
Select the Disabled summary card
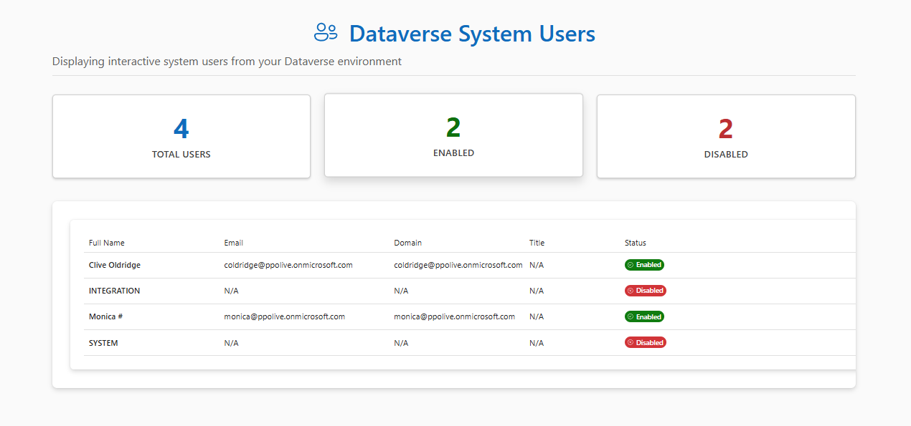click(725, 136)
